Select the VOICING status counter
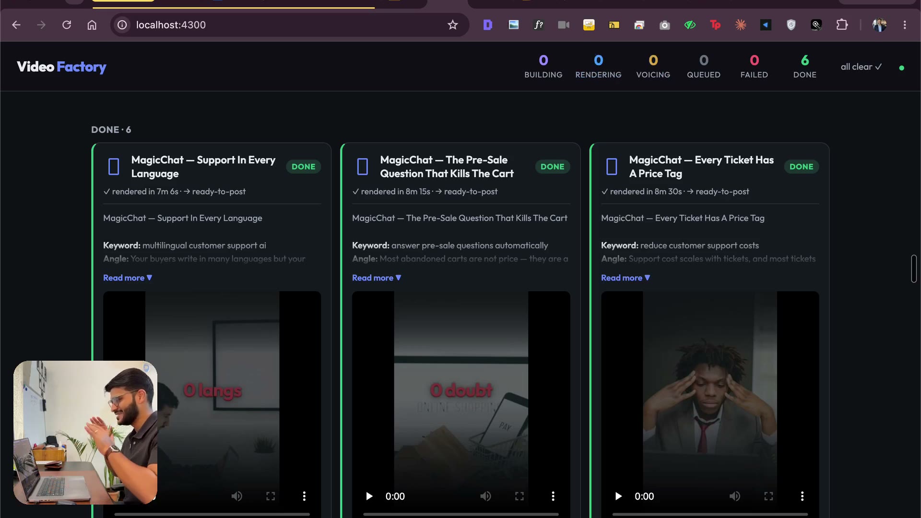 pos(653,67)
